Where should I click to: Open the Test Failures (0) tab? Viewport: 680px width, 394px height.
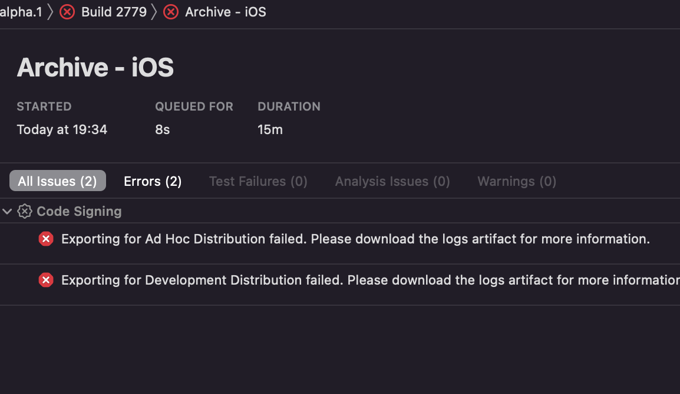pyautogui.click(x=258, y=181)
